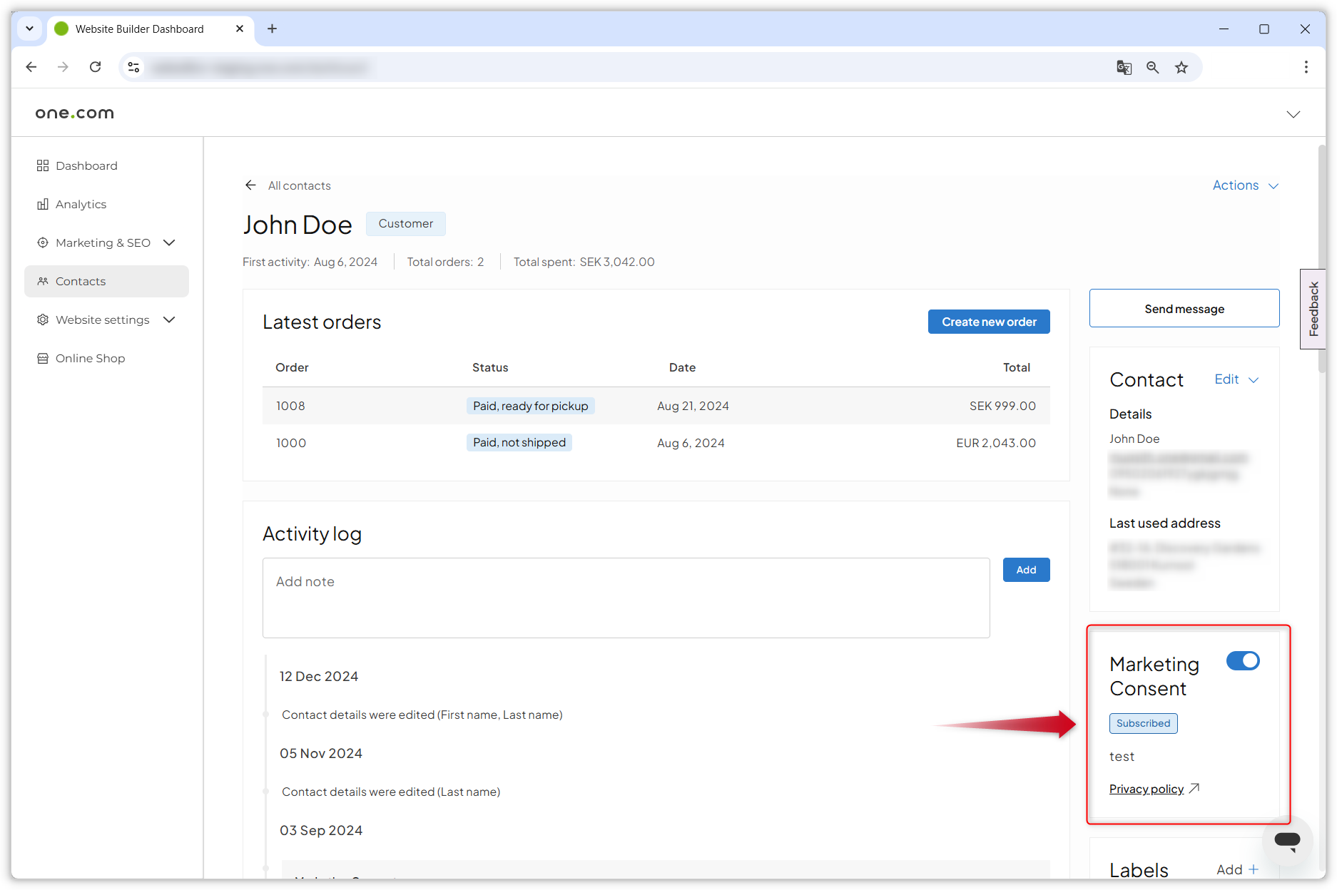Click the translate page icon

1124,68
